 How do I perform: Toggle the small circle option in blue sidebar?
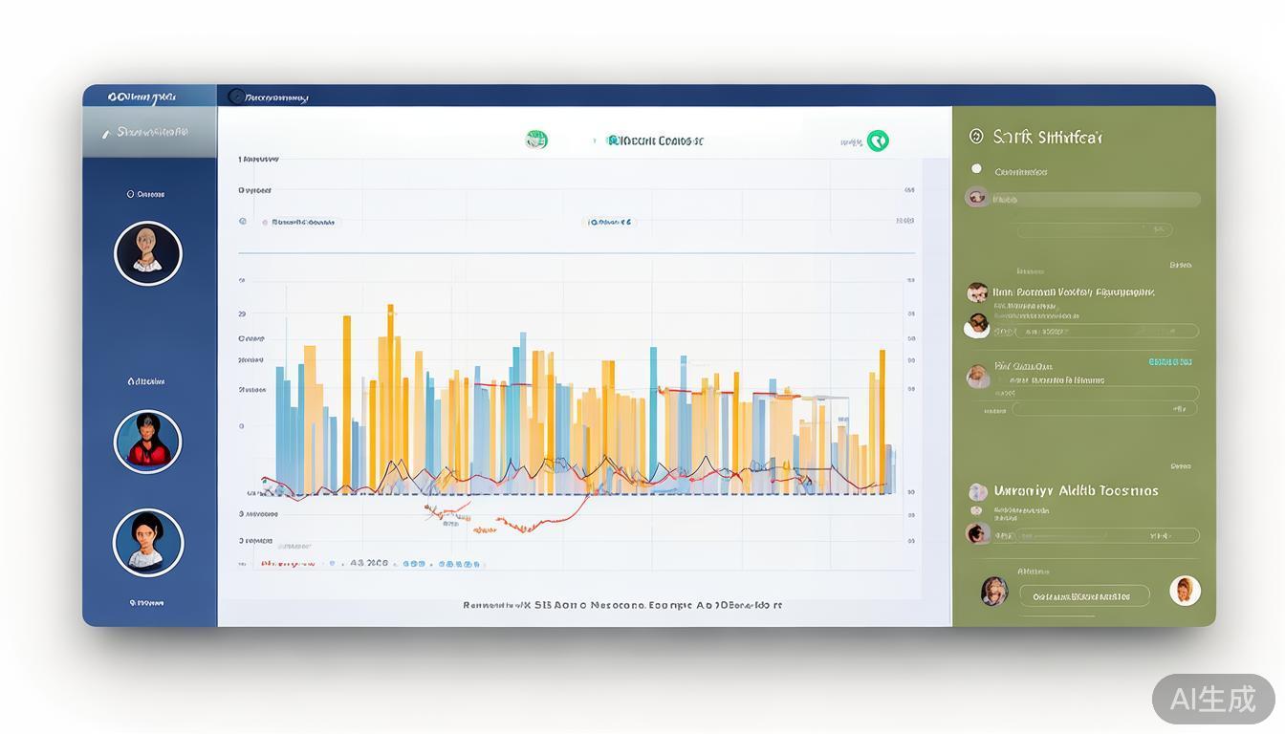[131, 194]
